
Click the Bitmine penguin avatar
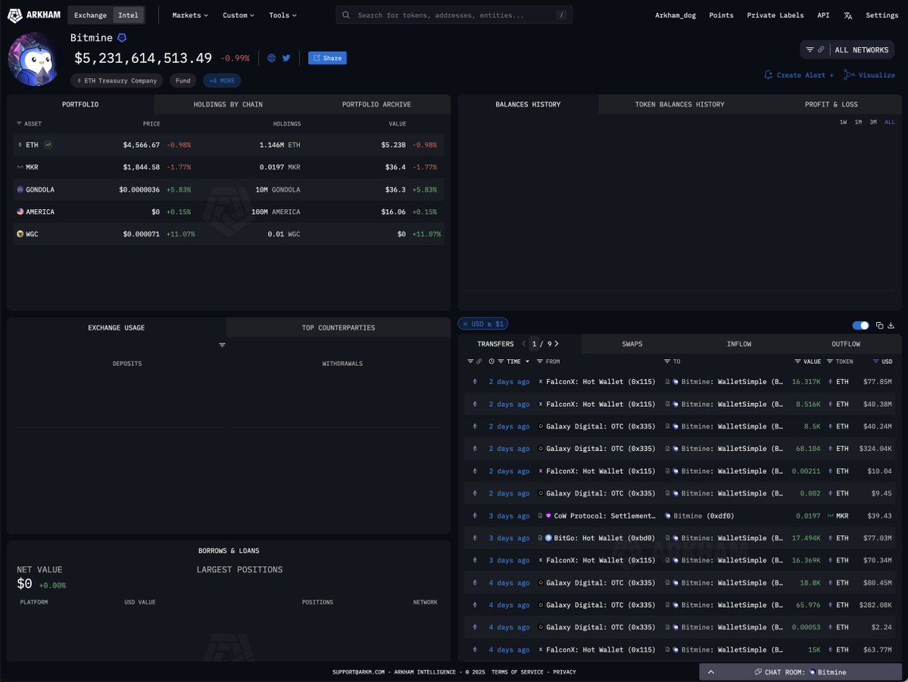(x=33, y=59)
